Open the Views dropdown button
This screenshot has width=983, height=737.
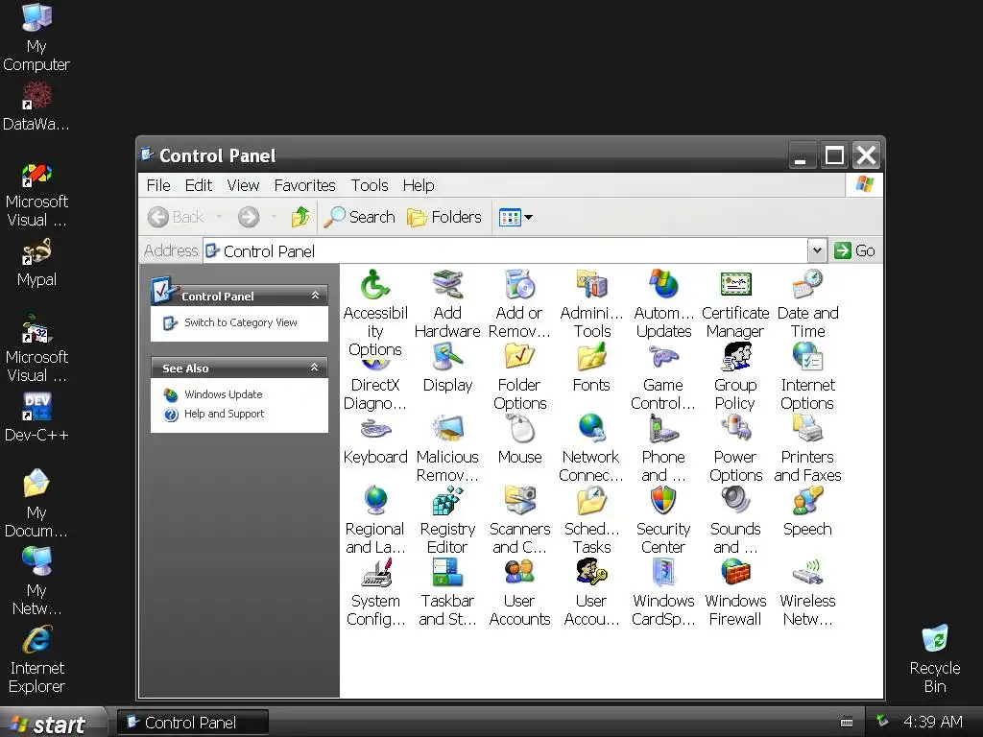(515, 218)
